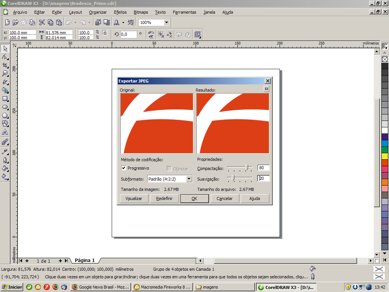Select the Pick tool in the toolbox
389x292 pixels.
[5, 48]
